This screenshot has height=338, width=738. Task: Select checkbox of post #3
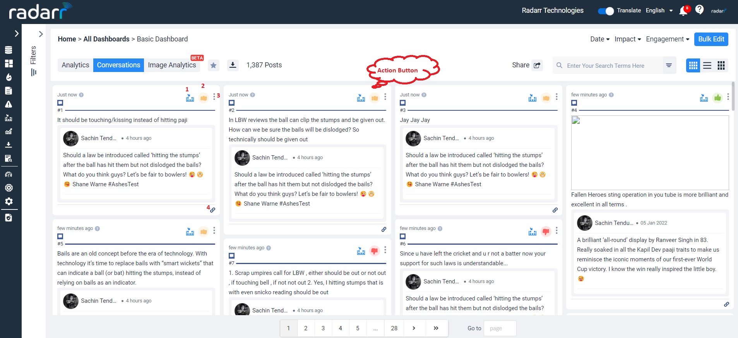click(402, 103)
